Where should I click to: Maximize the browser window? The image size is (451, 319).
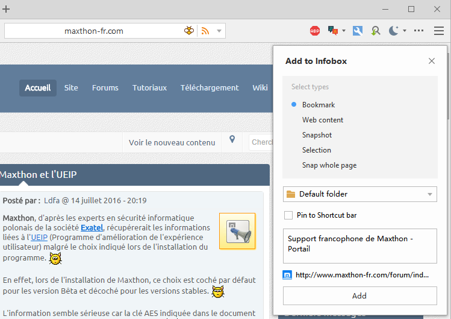point(411,9)
